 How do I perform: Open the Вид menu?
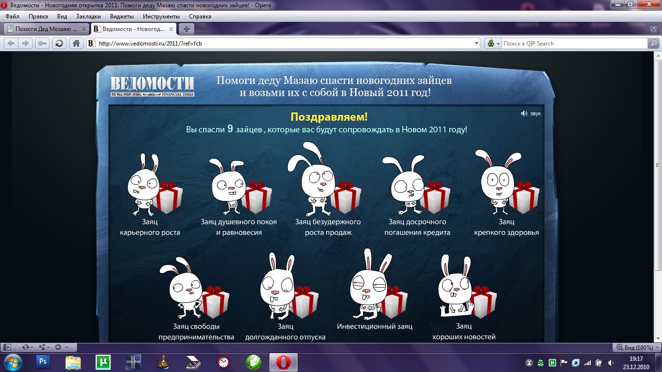pos(62,16)
